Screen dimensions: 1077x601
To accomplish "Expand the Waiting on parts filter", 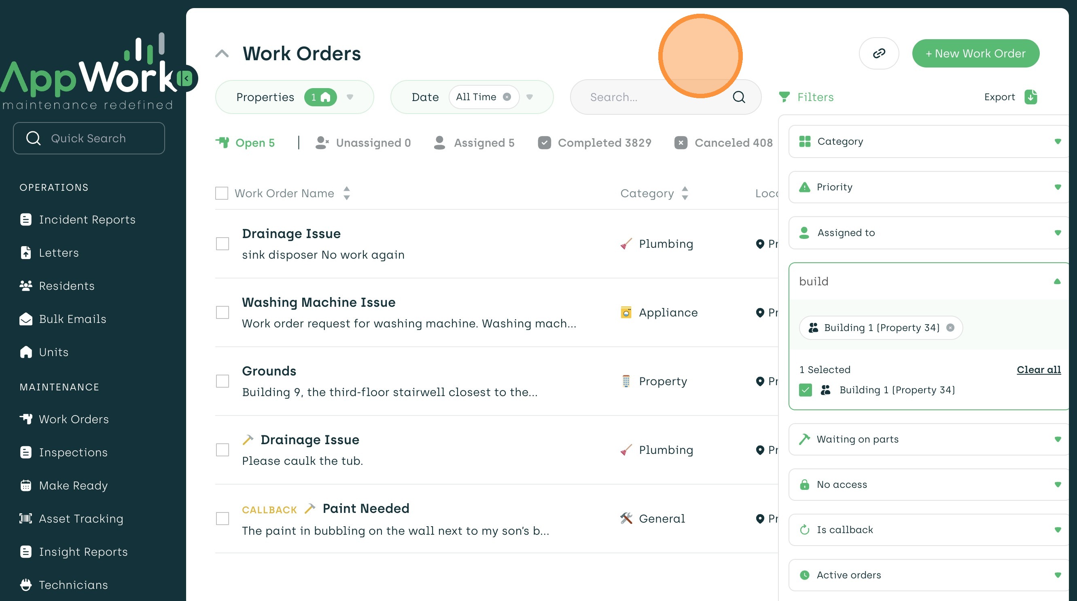I will pyautogui.click(x=1057, y=439).
